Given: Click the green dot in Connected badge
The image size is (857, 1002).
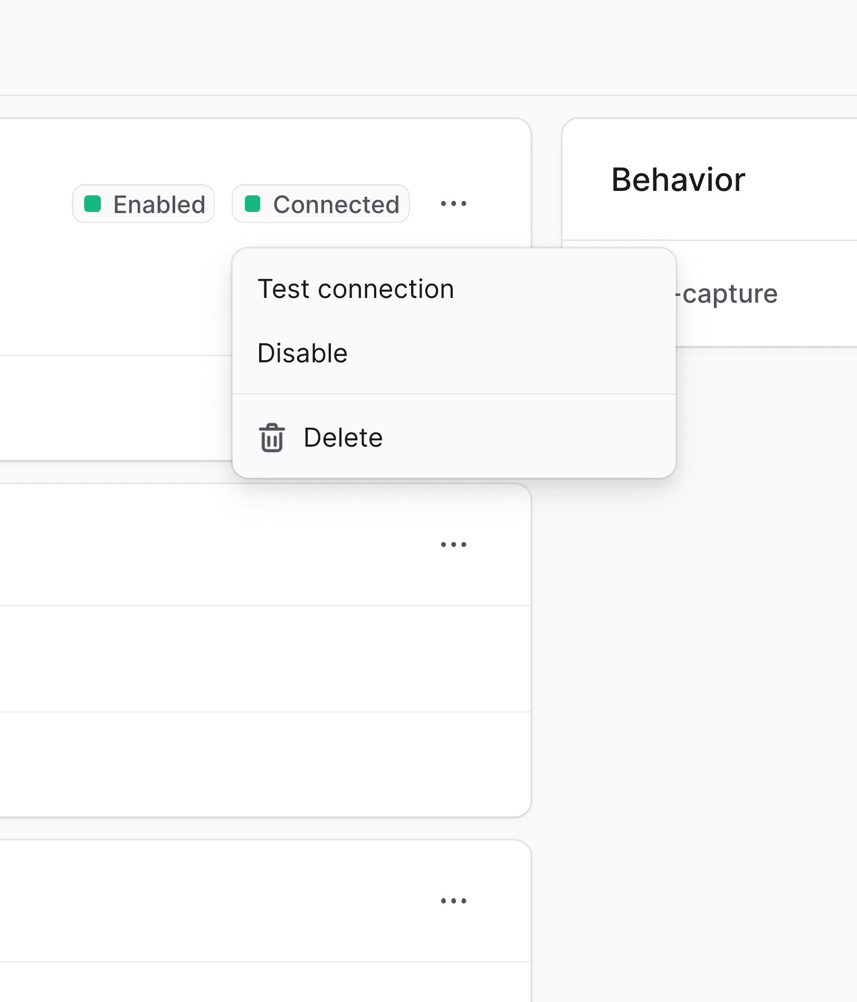Looking at the screenshot, I should pyautogui.click(x=253, y=204).
